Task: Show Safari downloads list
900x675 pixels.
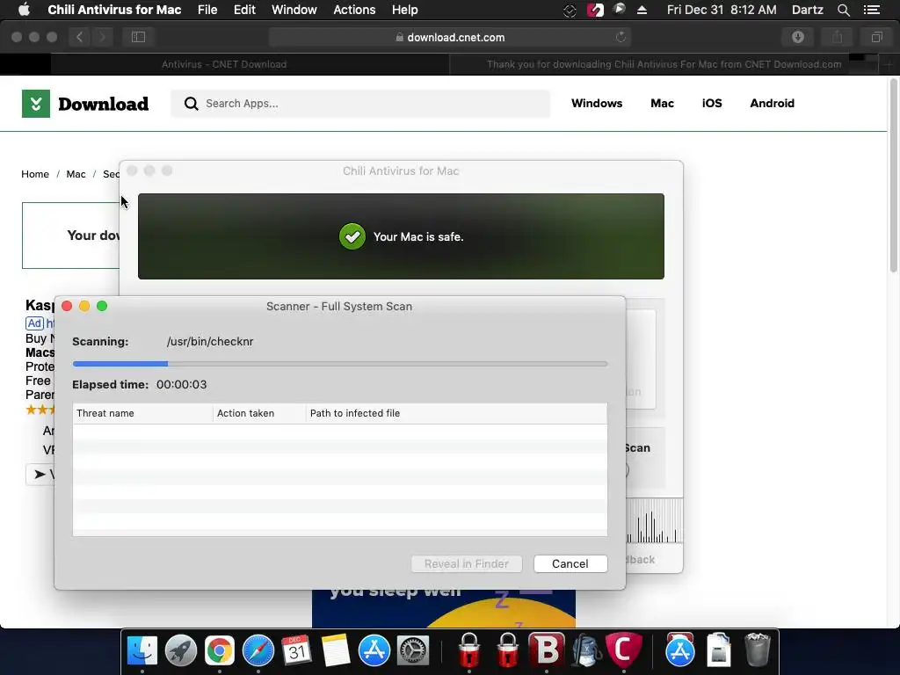Action: point(798,37)
